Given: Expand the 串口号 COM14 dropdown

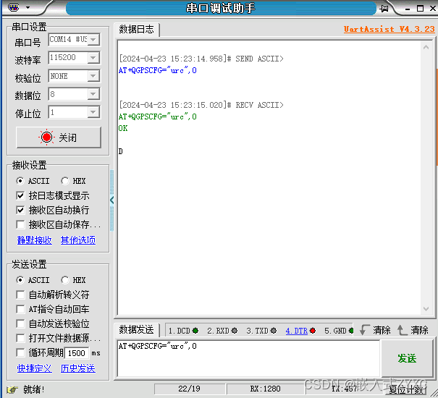Looking at the screenshot, I should (93, 39).
